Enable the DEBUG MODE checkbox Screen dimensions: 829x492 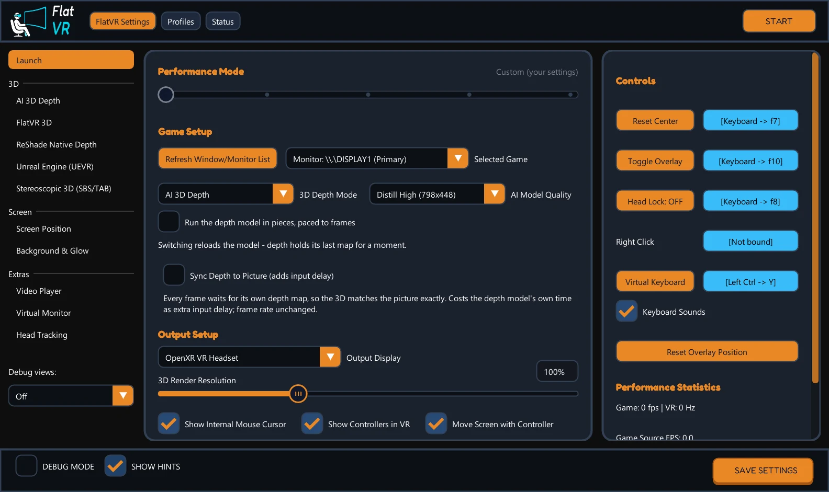(26, 466)
